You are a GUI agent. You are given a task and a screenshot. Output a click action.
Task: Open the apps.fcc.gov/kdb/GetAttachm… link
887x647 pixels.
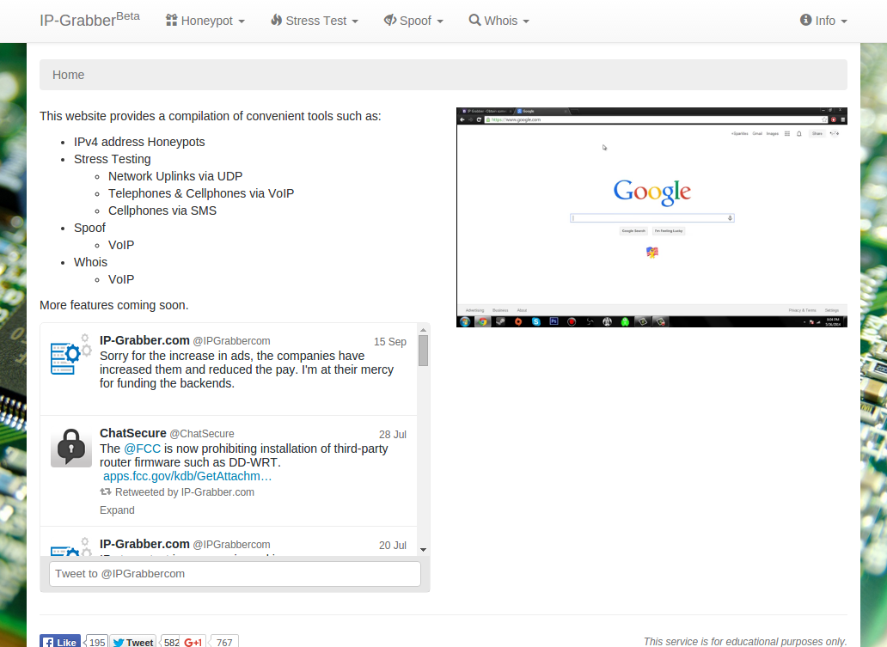click(x=187, y=476)
